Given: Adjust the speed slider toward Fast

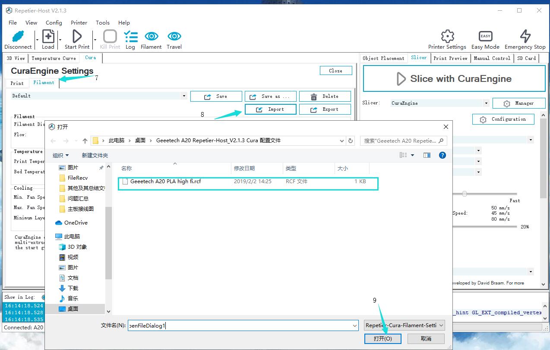Looking at the screenshot, I should (x=465, y=194).
